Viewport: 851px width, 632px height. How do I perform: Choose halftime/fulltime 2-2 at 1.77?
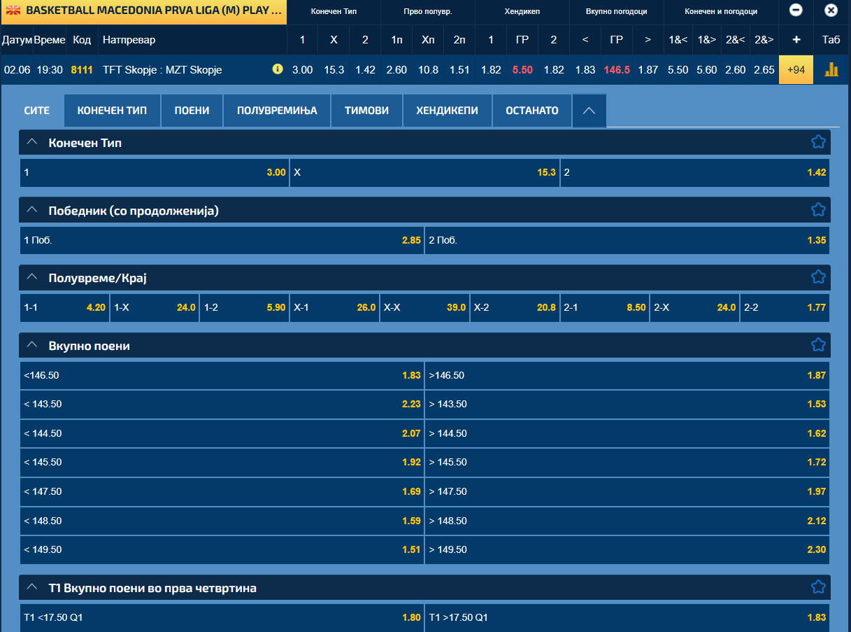pyautogui.click(x=785, y=307)
